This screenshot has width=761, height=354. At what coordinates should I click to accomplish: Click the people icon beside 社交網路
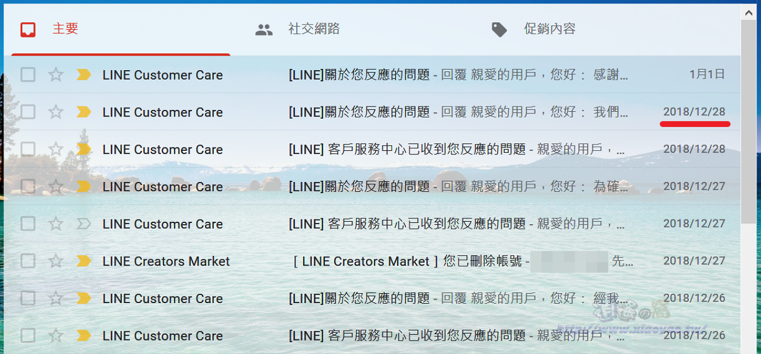264,28
